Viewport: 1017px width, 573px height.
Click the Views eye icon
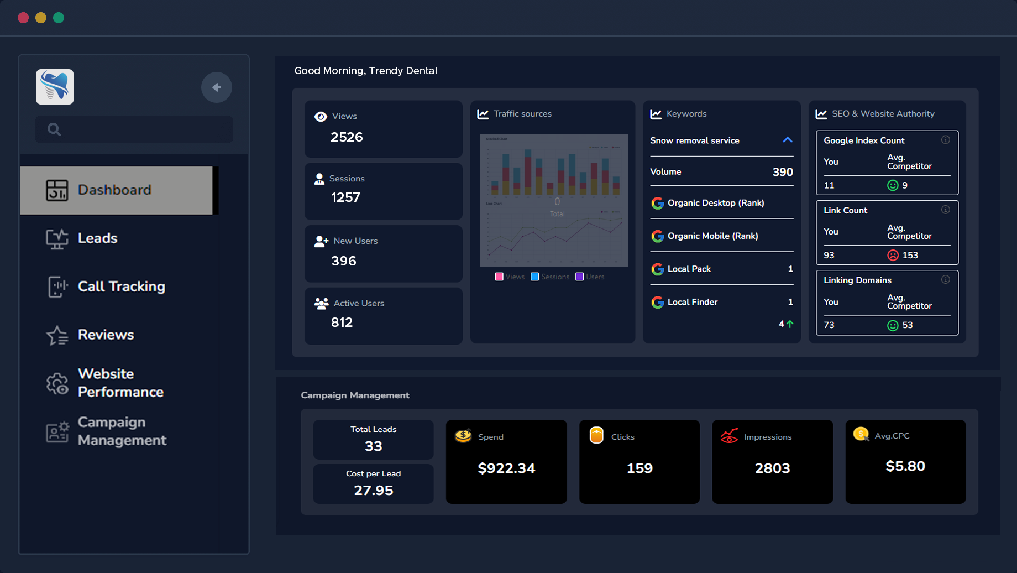(x=321, y=117)
